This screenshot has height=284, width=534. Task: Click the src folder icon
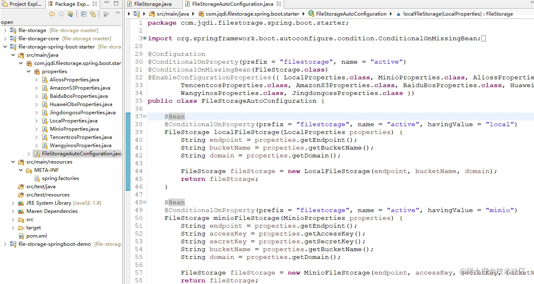click(x=21, y=219)
